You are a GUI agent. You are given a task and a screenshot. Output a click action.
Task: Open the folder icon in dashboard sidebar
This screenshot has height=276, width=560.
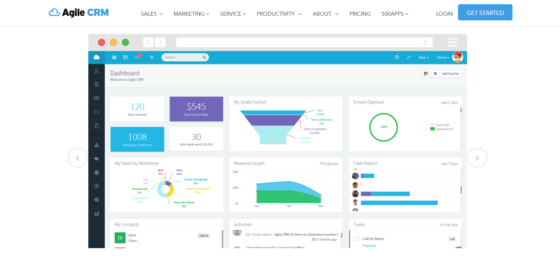pyautogui.click(x=97, y=112)
